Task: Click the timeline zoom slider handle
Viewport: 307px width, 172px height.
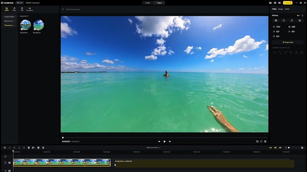Action: [x=289, y=148]
